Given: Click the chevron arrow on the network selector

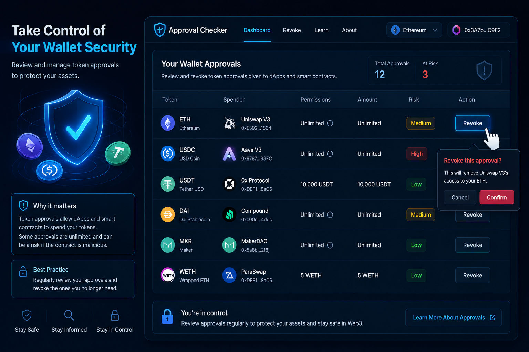Looking at the screenshot, I should [x=435, y=30].
